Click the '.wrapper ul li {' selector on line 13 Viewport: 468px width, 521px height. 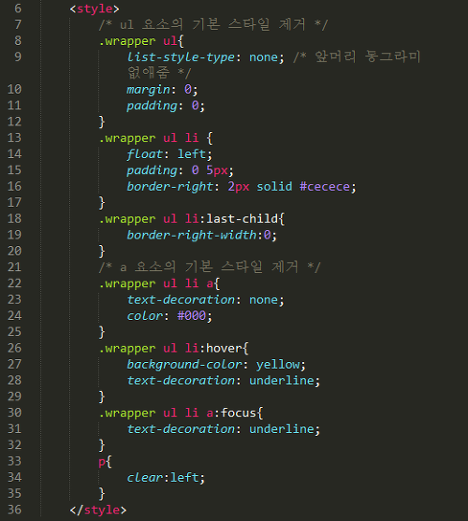[x=155, y=137]
